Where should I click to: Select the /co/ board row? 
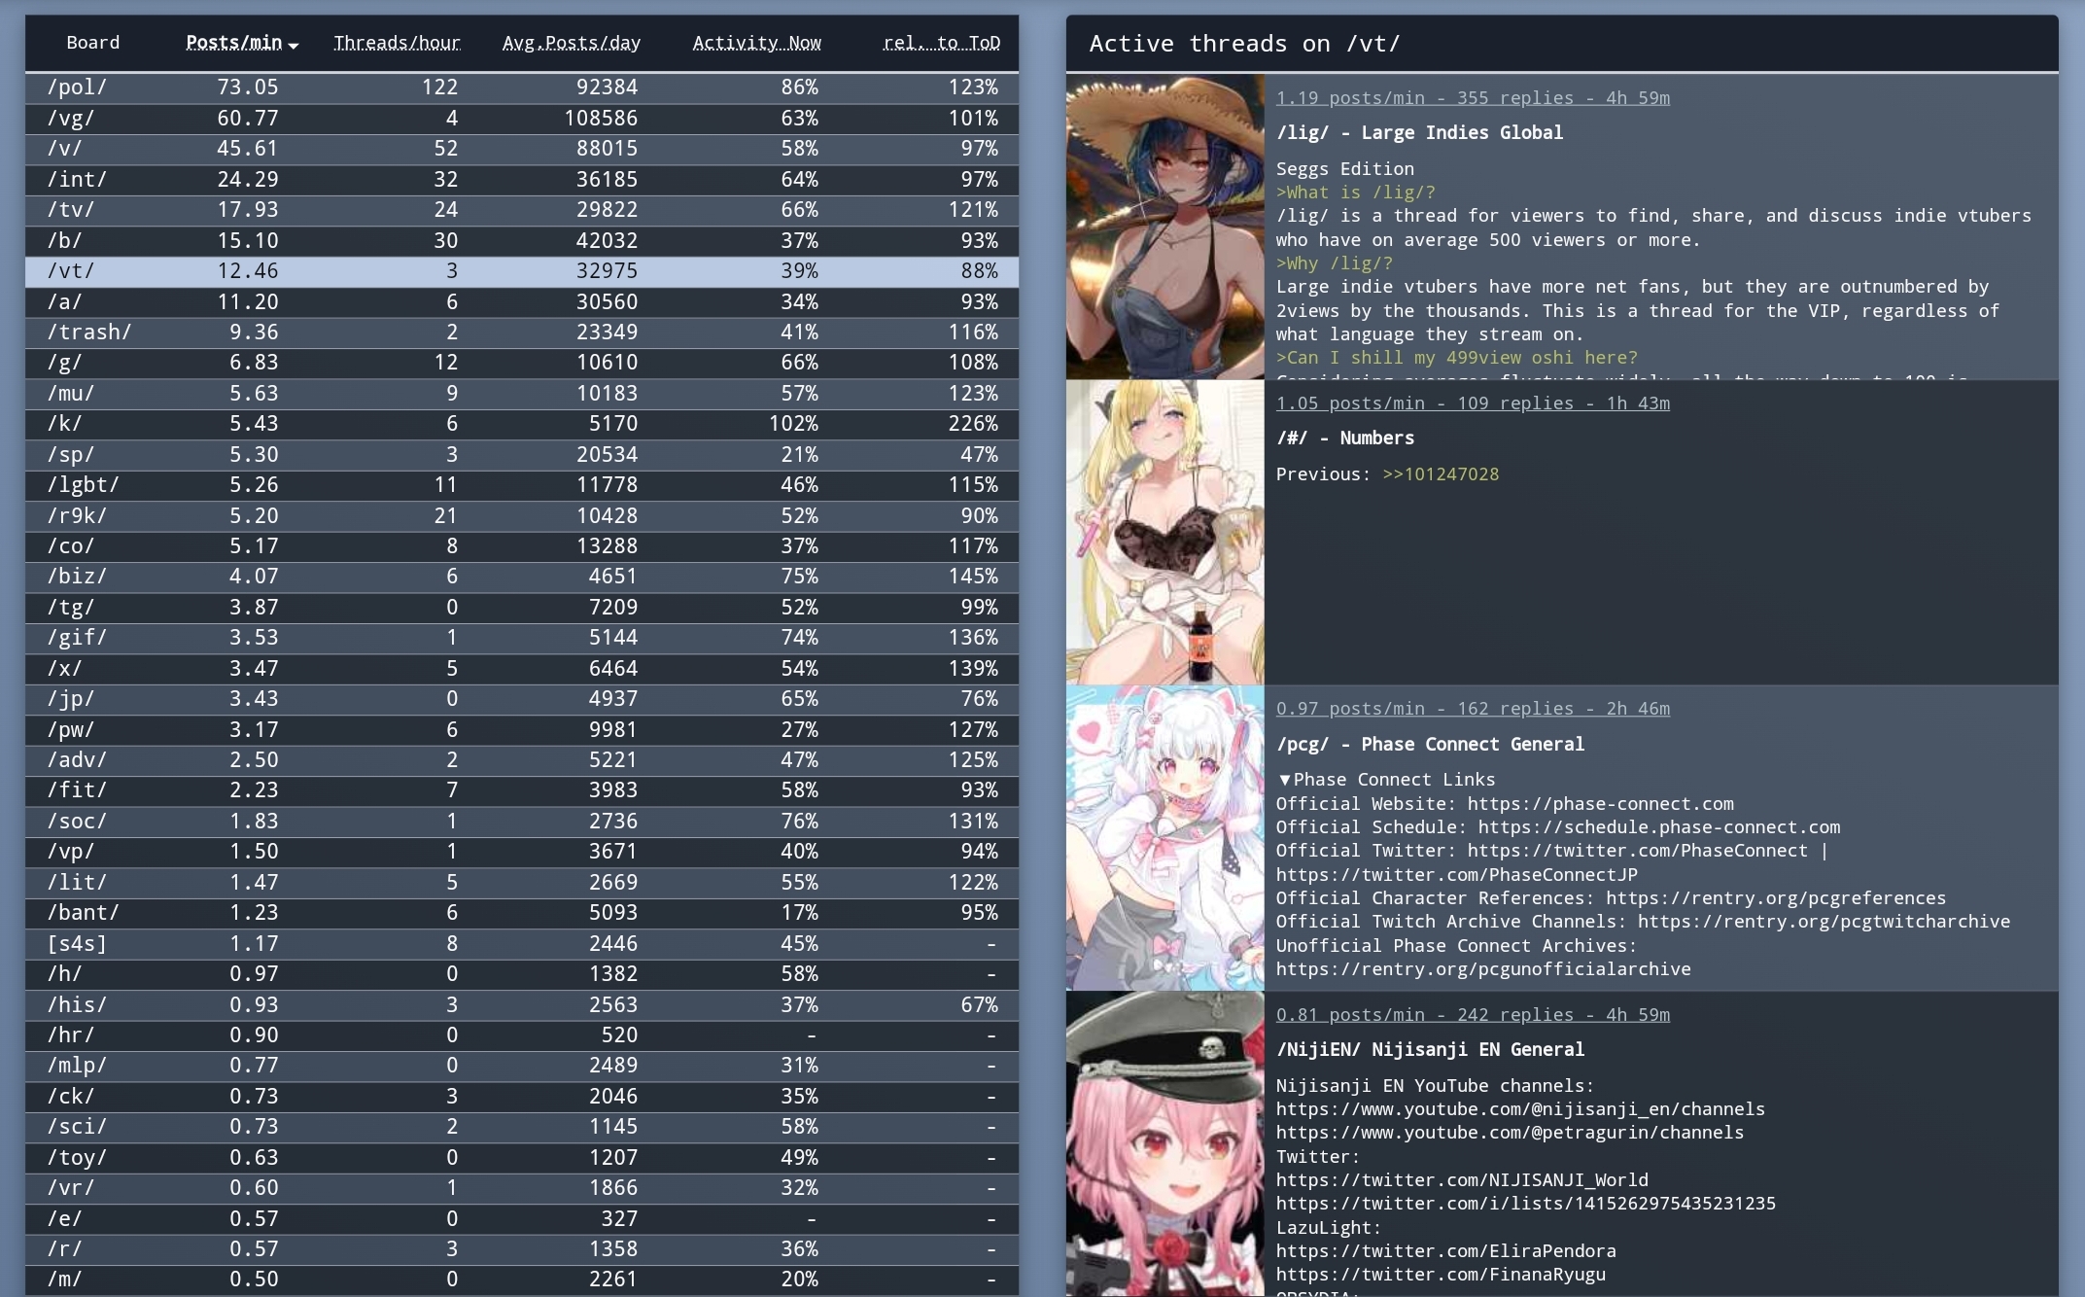click(x=522, y=546)
